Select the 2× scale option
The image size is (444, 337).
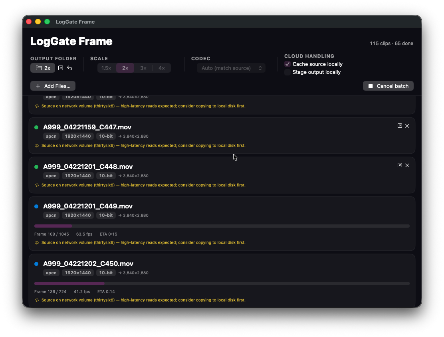coord(125,68)
